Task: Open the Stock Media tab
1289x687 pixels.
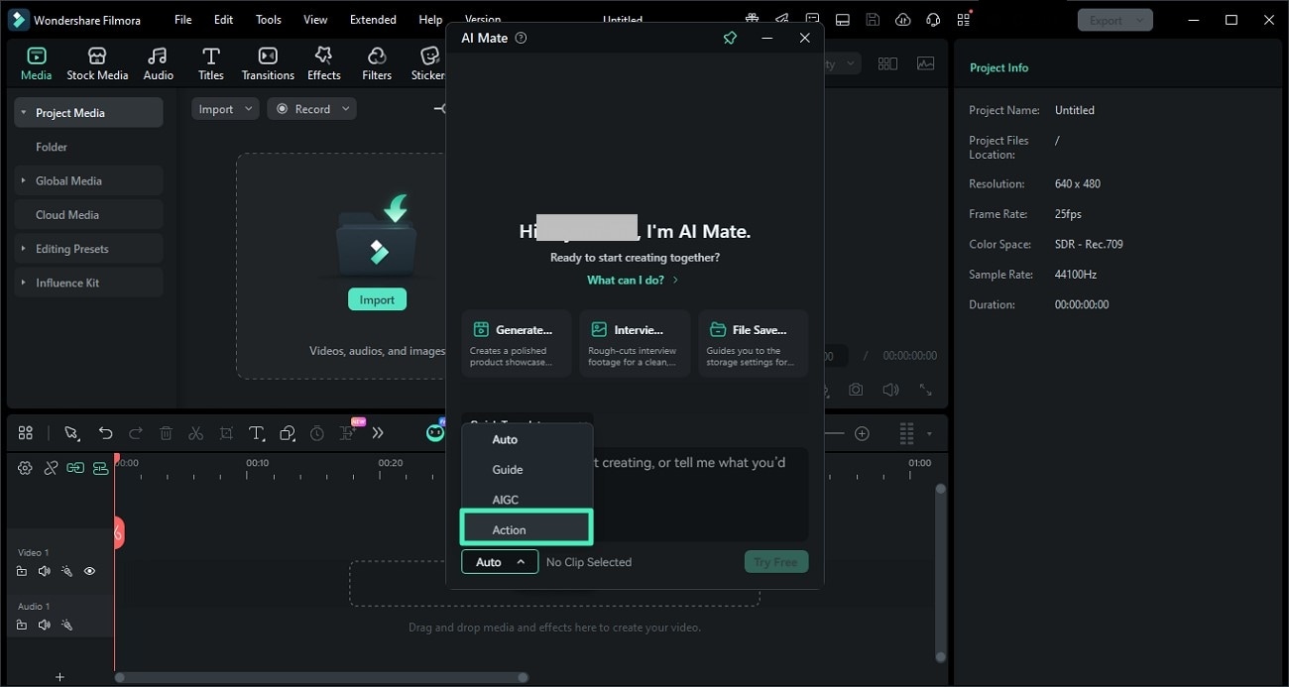Action: (97, 63)
